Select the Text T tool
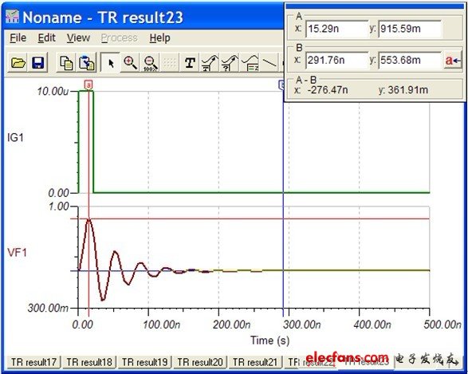The height and width of the screenshot is (374, 468). pyautogui.click(x=190, y=63)
